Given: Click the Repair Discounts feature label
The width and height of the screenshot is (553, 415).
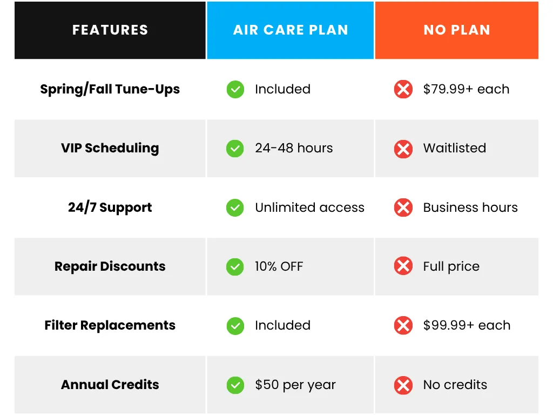Looking at the screenshot, I should pos(110,266).
